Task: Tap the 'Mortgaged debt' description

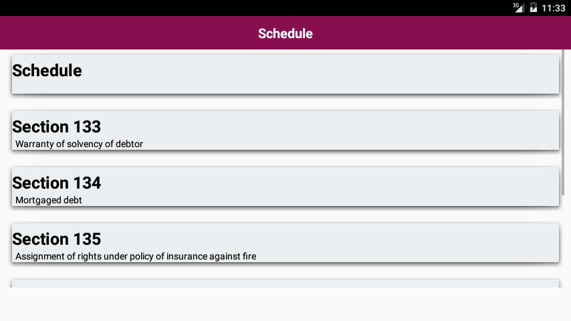Action: [48, 200]
